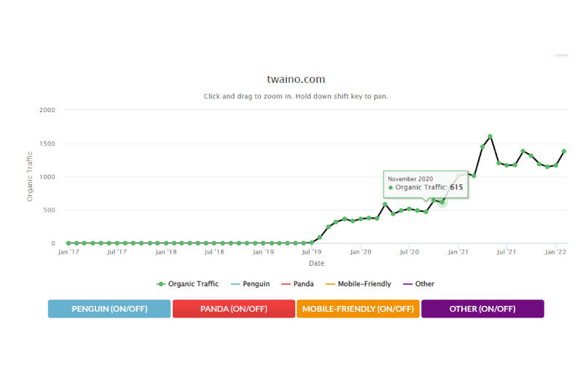This screenshot has width=583, height=386.
Task: Click the Jul '17 x-axis label
Action: tap(117, 252)
